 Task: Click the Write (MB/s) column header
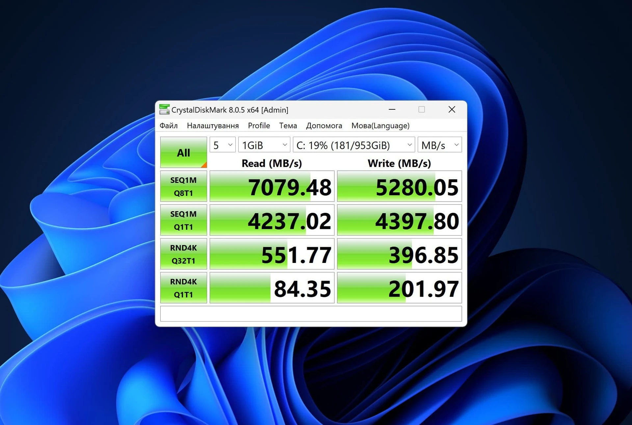[399, 163]
